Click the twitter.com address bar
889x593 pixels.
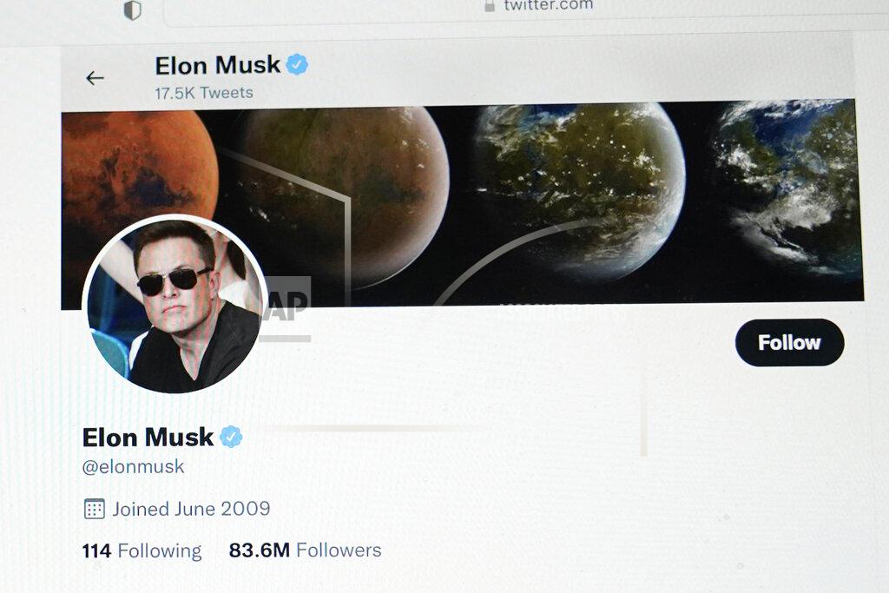pos(526,11)
